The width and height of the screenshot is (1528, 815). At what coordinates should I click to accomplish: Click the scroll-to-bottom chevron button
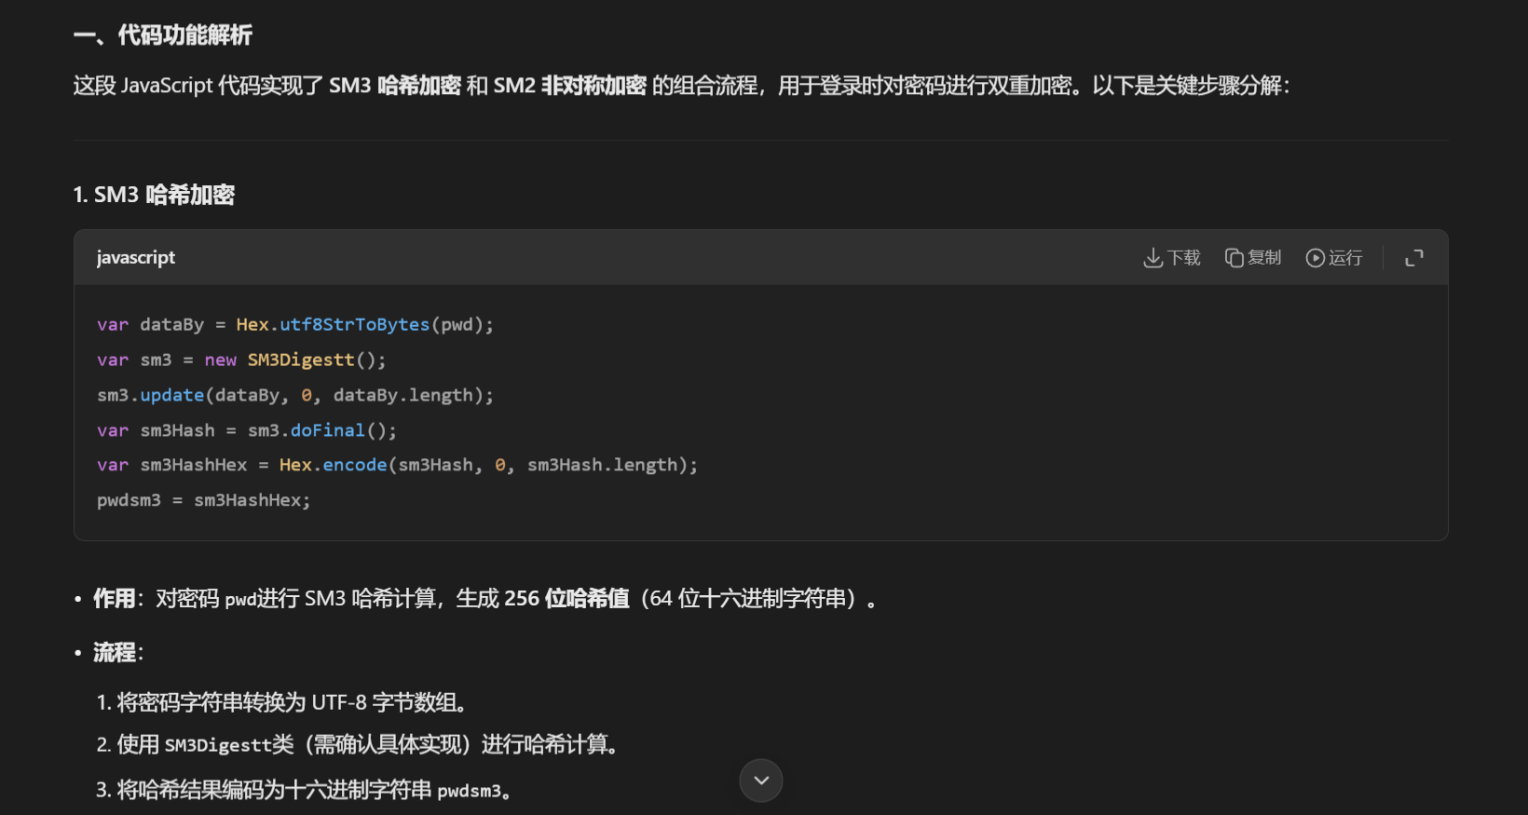(761, 781)
